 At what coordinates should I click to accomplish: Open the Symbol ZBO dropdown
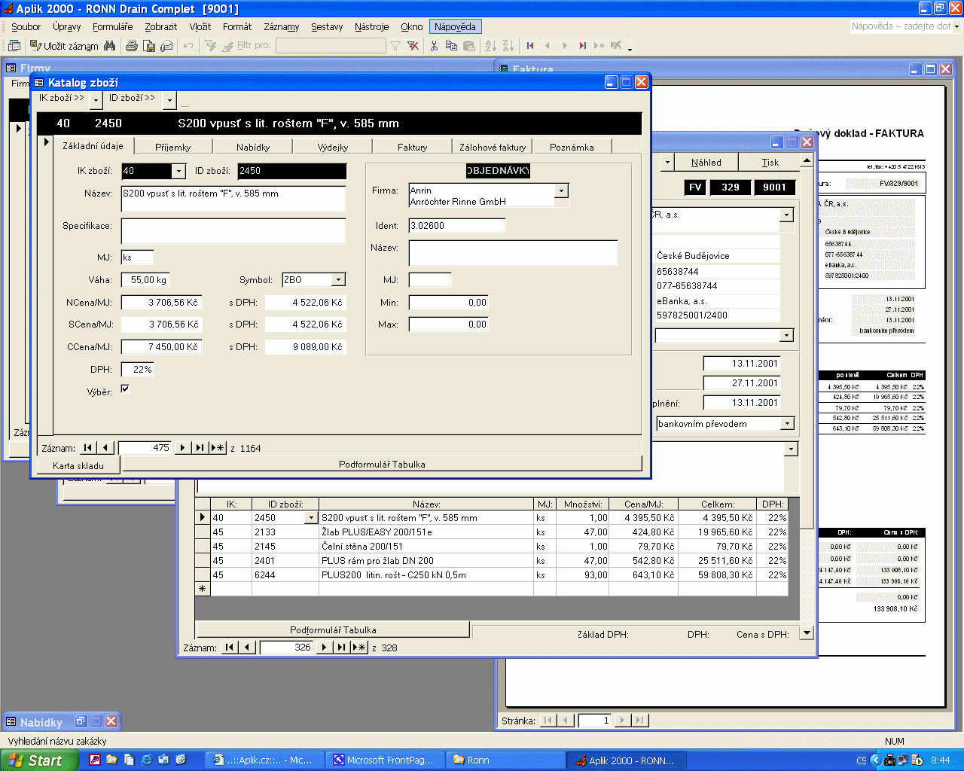click(339, 280)
